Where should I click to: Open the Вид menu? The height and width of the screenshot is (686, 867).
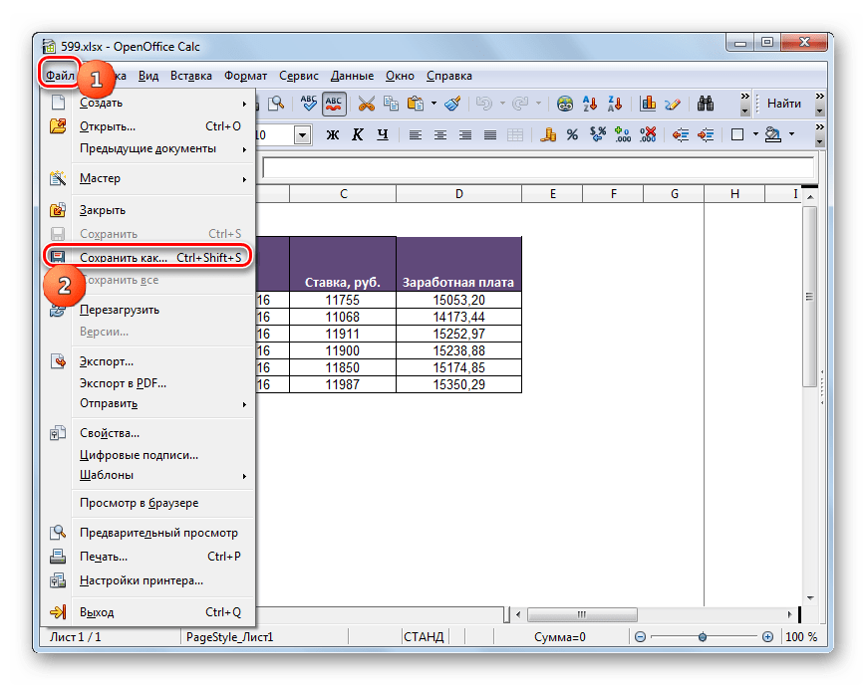[x=148, y=76]
